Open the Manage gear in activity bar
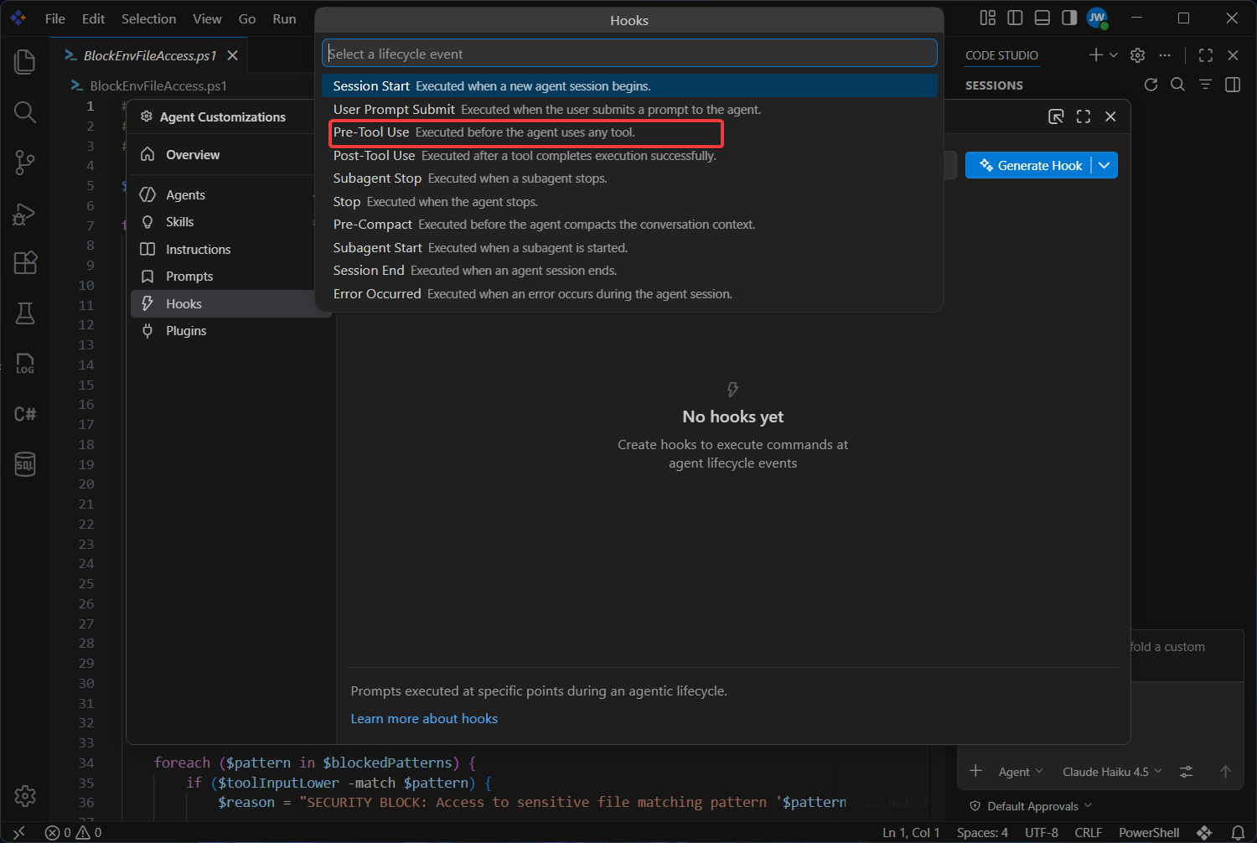The image size is (1257, 843). tap(25, 795)
